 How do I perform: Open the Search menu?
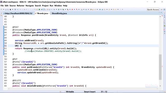[38, 6]
